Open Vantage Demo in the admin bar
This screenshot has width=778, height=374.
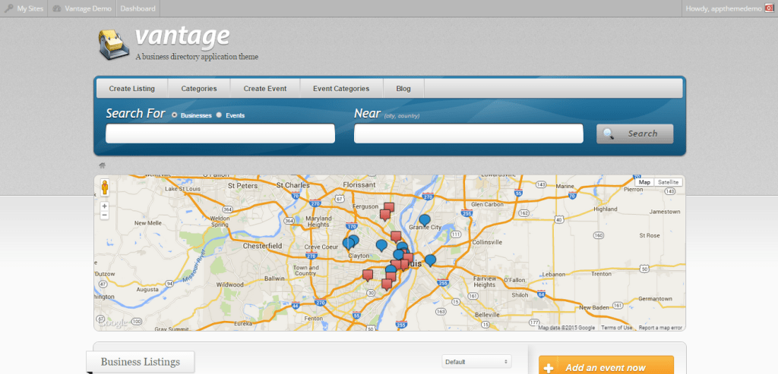point(82,8)
